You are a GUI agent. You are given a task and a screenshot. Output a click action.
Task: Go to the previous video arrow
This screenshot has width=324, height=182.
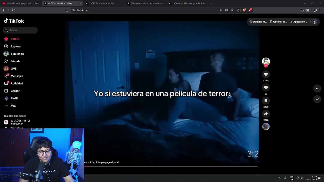point(317,88)
